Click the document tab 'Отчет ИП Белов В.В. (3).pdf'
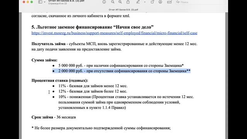This screenshot has height=139, width=247. pyautogui.click(x=123, y=10)
